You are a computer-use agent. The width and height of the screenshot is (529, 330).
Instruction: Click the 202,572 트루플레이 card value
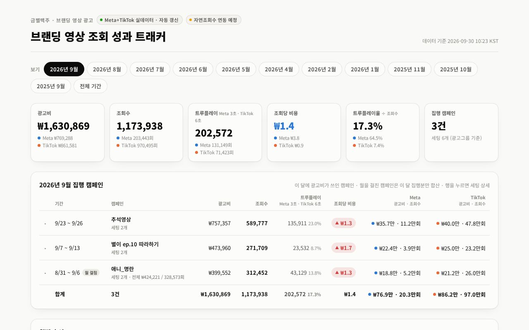(214, 133)
